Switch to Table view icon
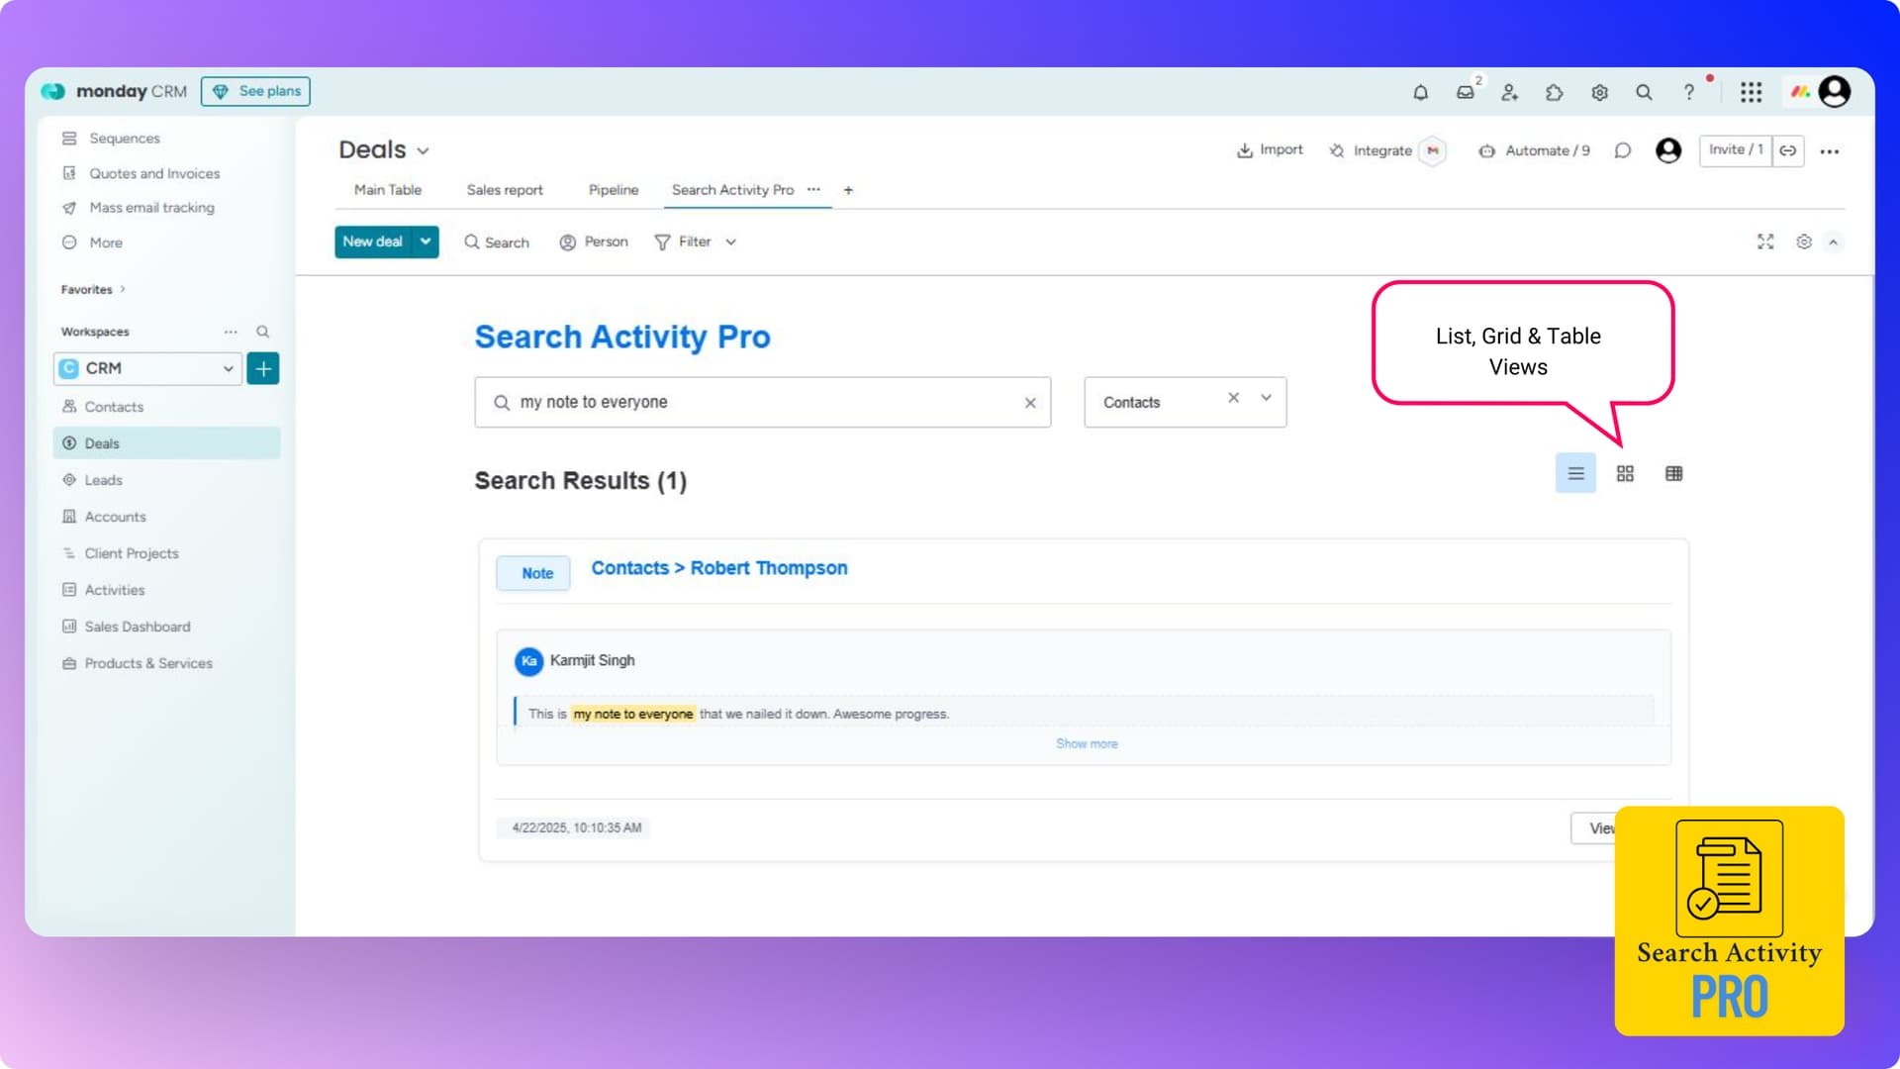1900x1069 pixels. pos(1673,473)
